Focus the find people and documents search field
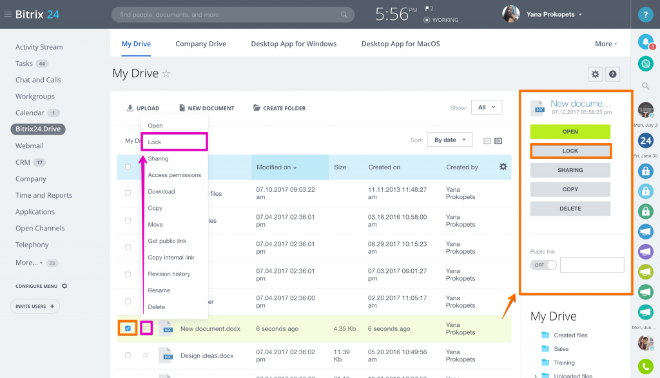The height and width of the screenshot is (378, 660). (x=233, y=15)
